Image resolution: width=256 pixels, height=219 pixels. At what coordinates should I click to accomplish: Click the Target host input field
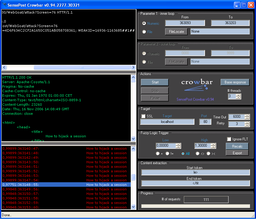(167, 122)
